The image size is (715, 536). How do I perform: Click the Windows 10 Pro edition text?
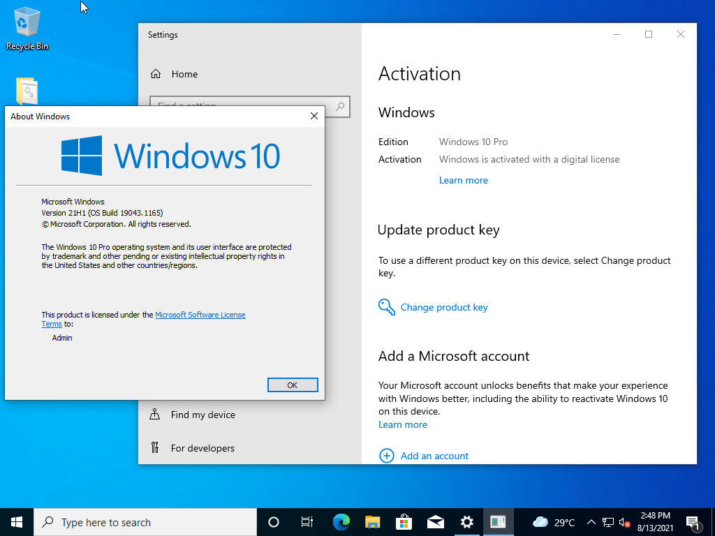click(473, 142)
